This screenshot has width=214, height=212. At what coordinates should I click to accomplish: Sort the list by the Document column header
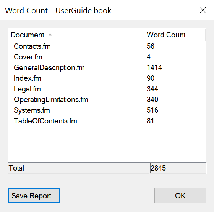click(x=76, y=35)
